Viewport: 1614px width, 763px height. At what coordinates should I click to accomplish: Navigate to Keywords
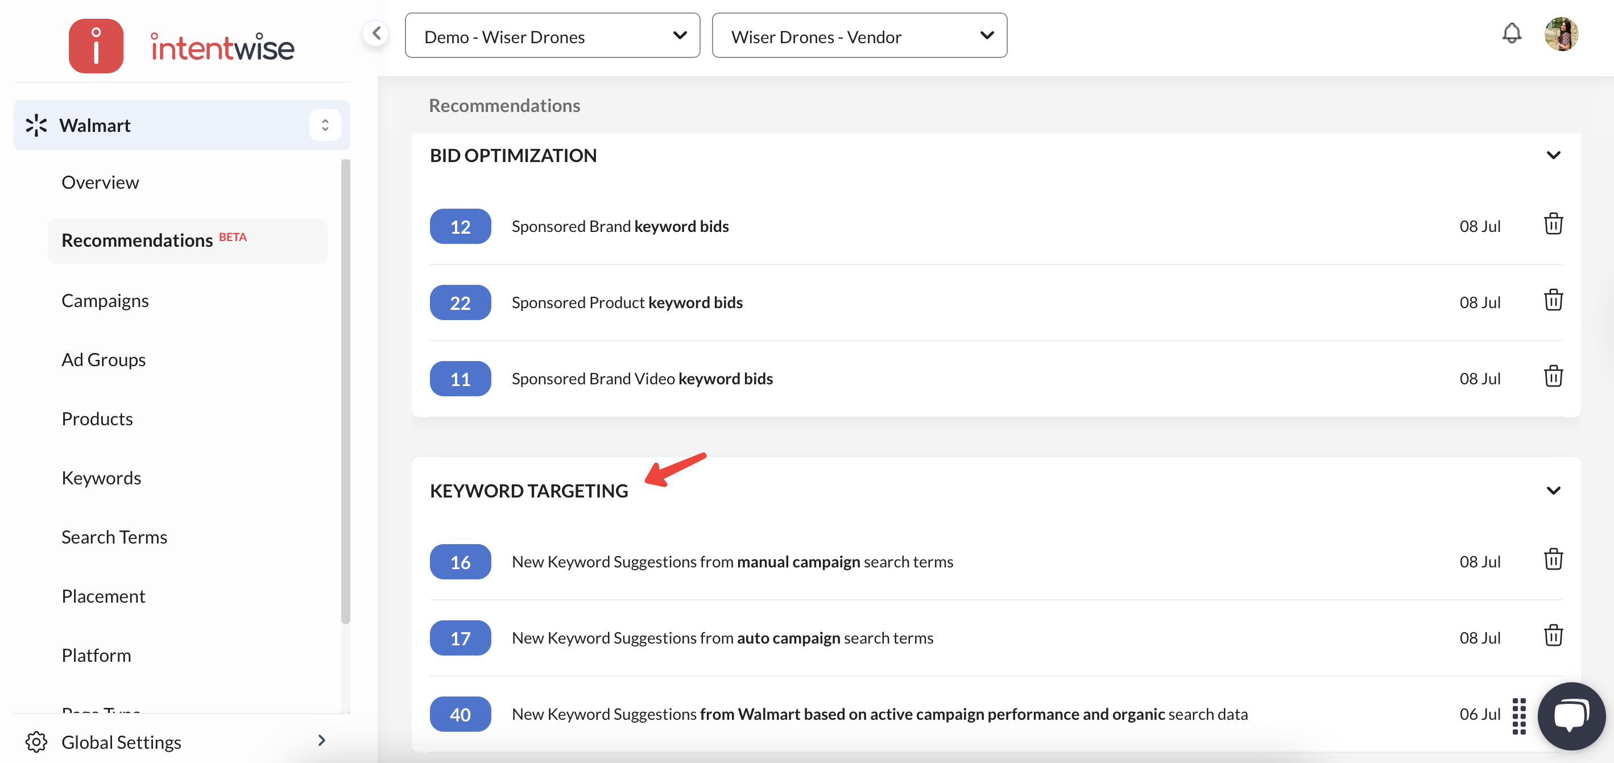point(101,478)
